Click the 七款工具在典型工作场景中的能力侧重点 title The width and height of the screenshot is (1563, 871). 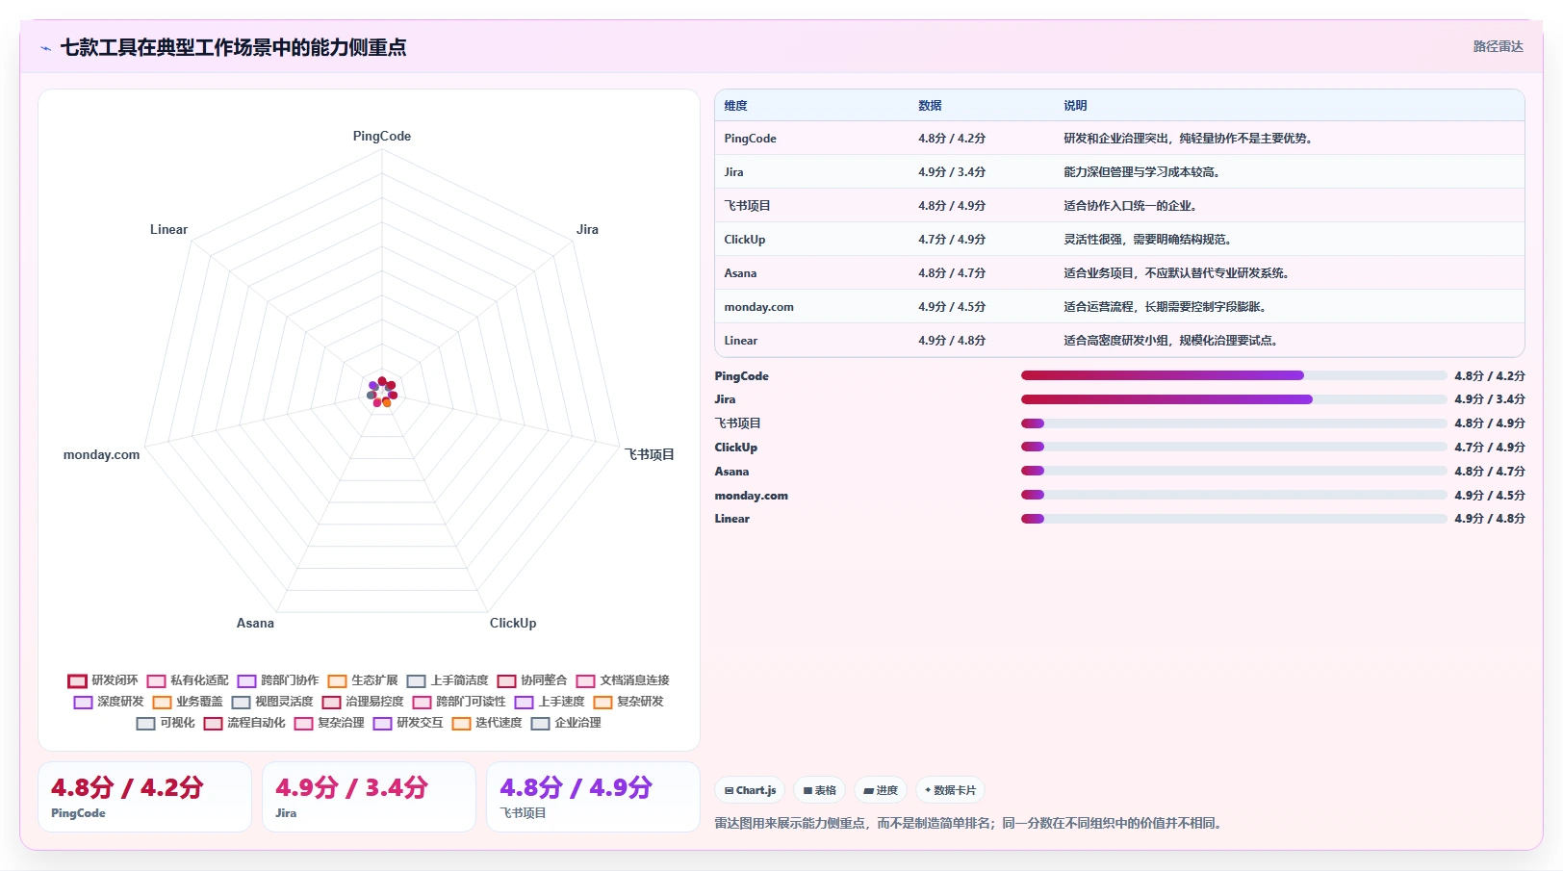point(233,47)
